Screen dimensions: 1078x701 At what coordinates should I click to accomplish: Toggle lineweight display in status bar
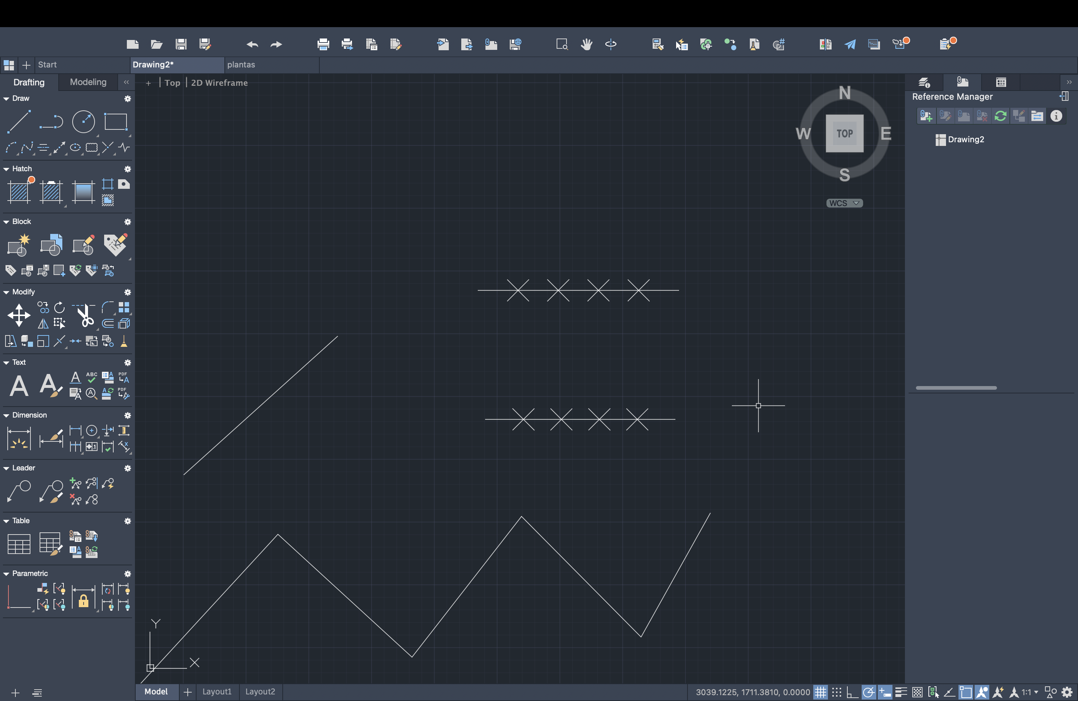[901, 692]
